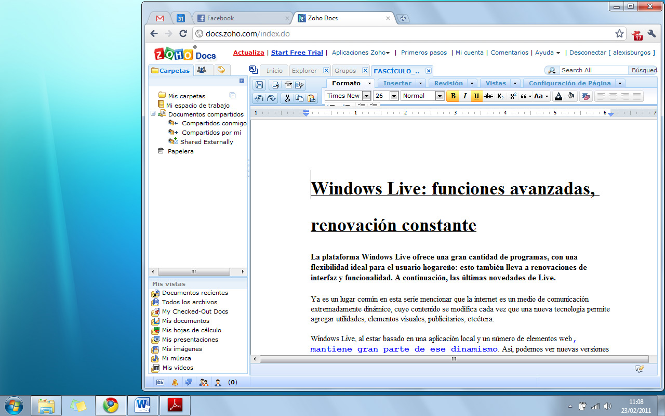Align text left
665x416 pixels.
coord(601,96)
